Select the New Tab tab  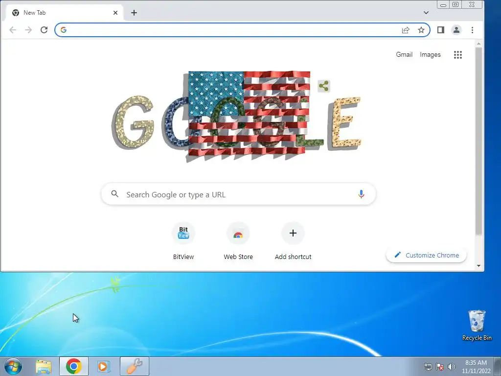point(64,13)
